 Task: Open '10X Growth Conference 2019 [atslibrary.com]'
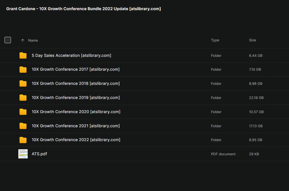[x=76, y=98]
